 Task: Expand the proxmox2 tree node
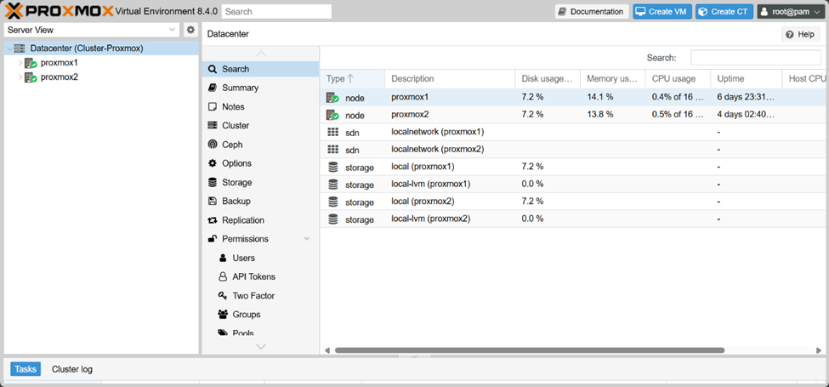pyautogui.click(x=20, y=77)
